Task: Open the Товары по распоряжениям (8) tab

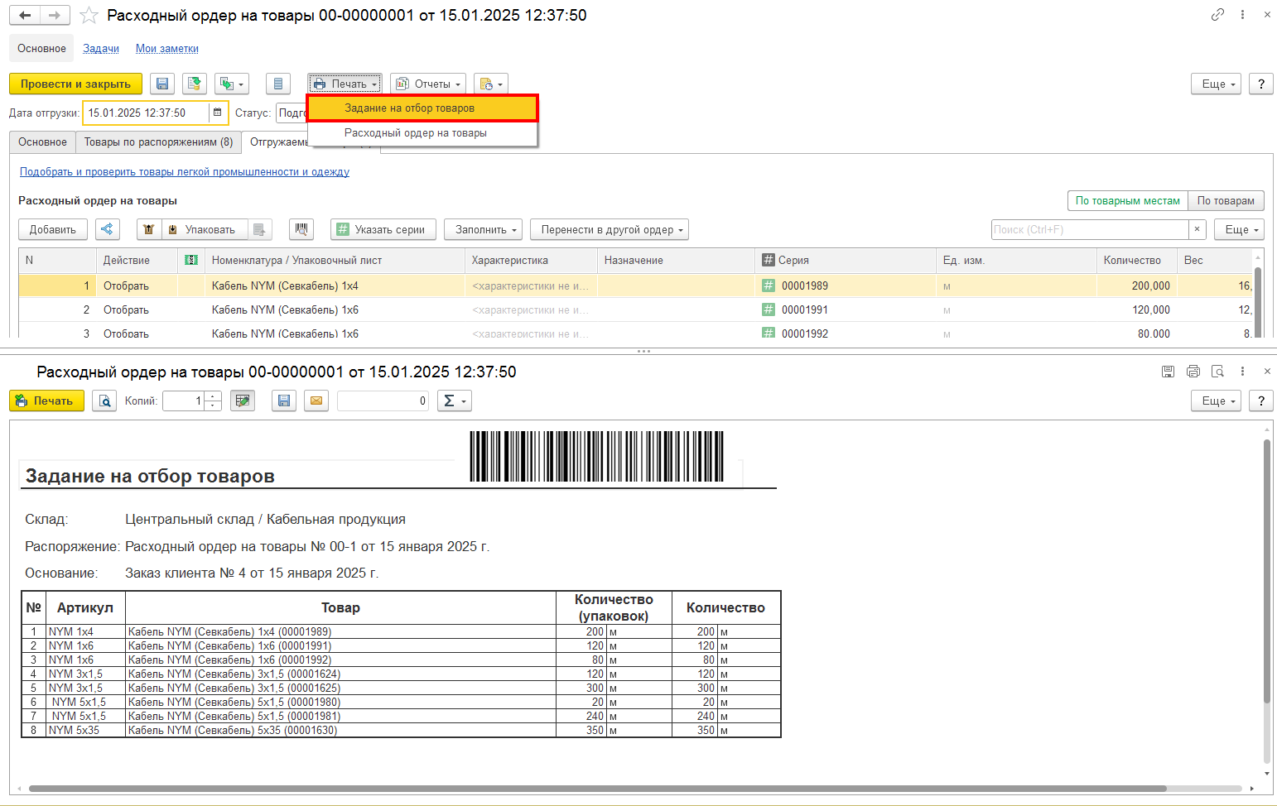Action: click(x=158, y=142)
